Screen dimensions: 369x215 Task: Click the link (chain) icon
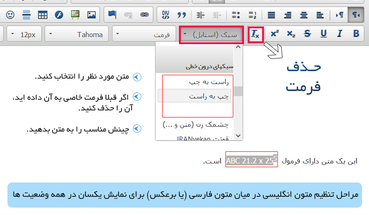145,14
